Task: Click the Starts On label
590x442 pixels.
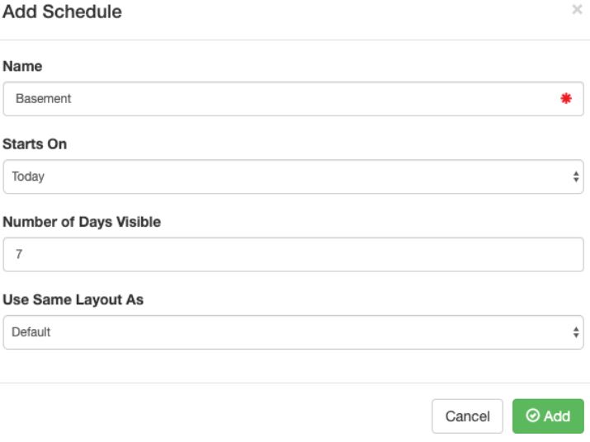Action: click(x=35, y=143)
